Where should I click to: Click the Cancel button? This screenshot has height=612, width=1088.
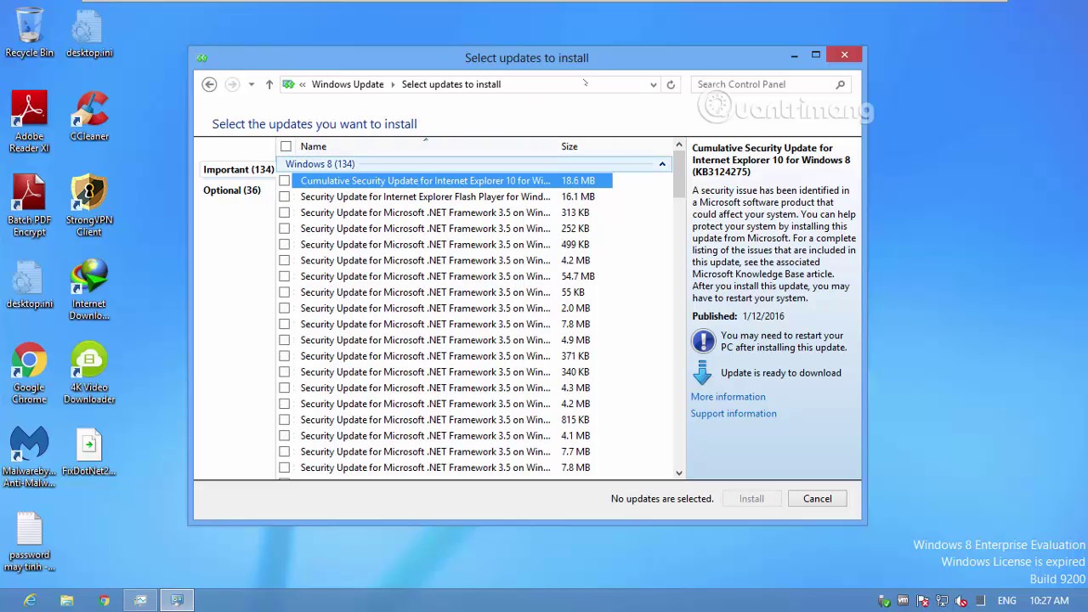coord(818,499)
